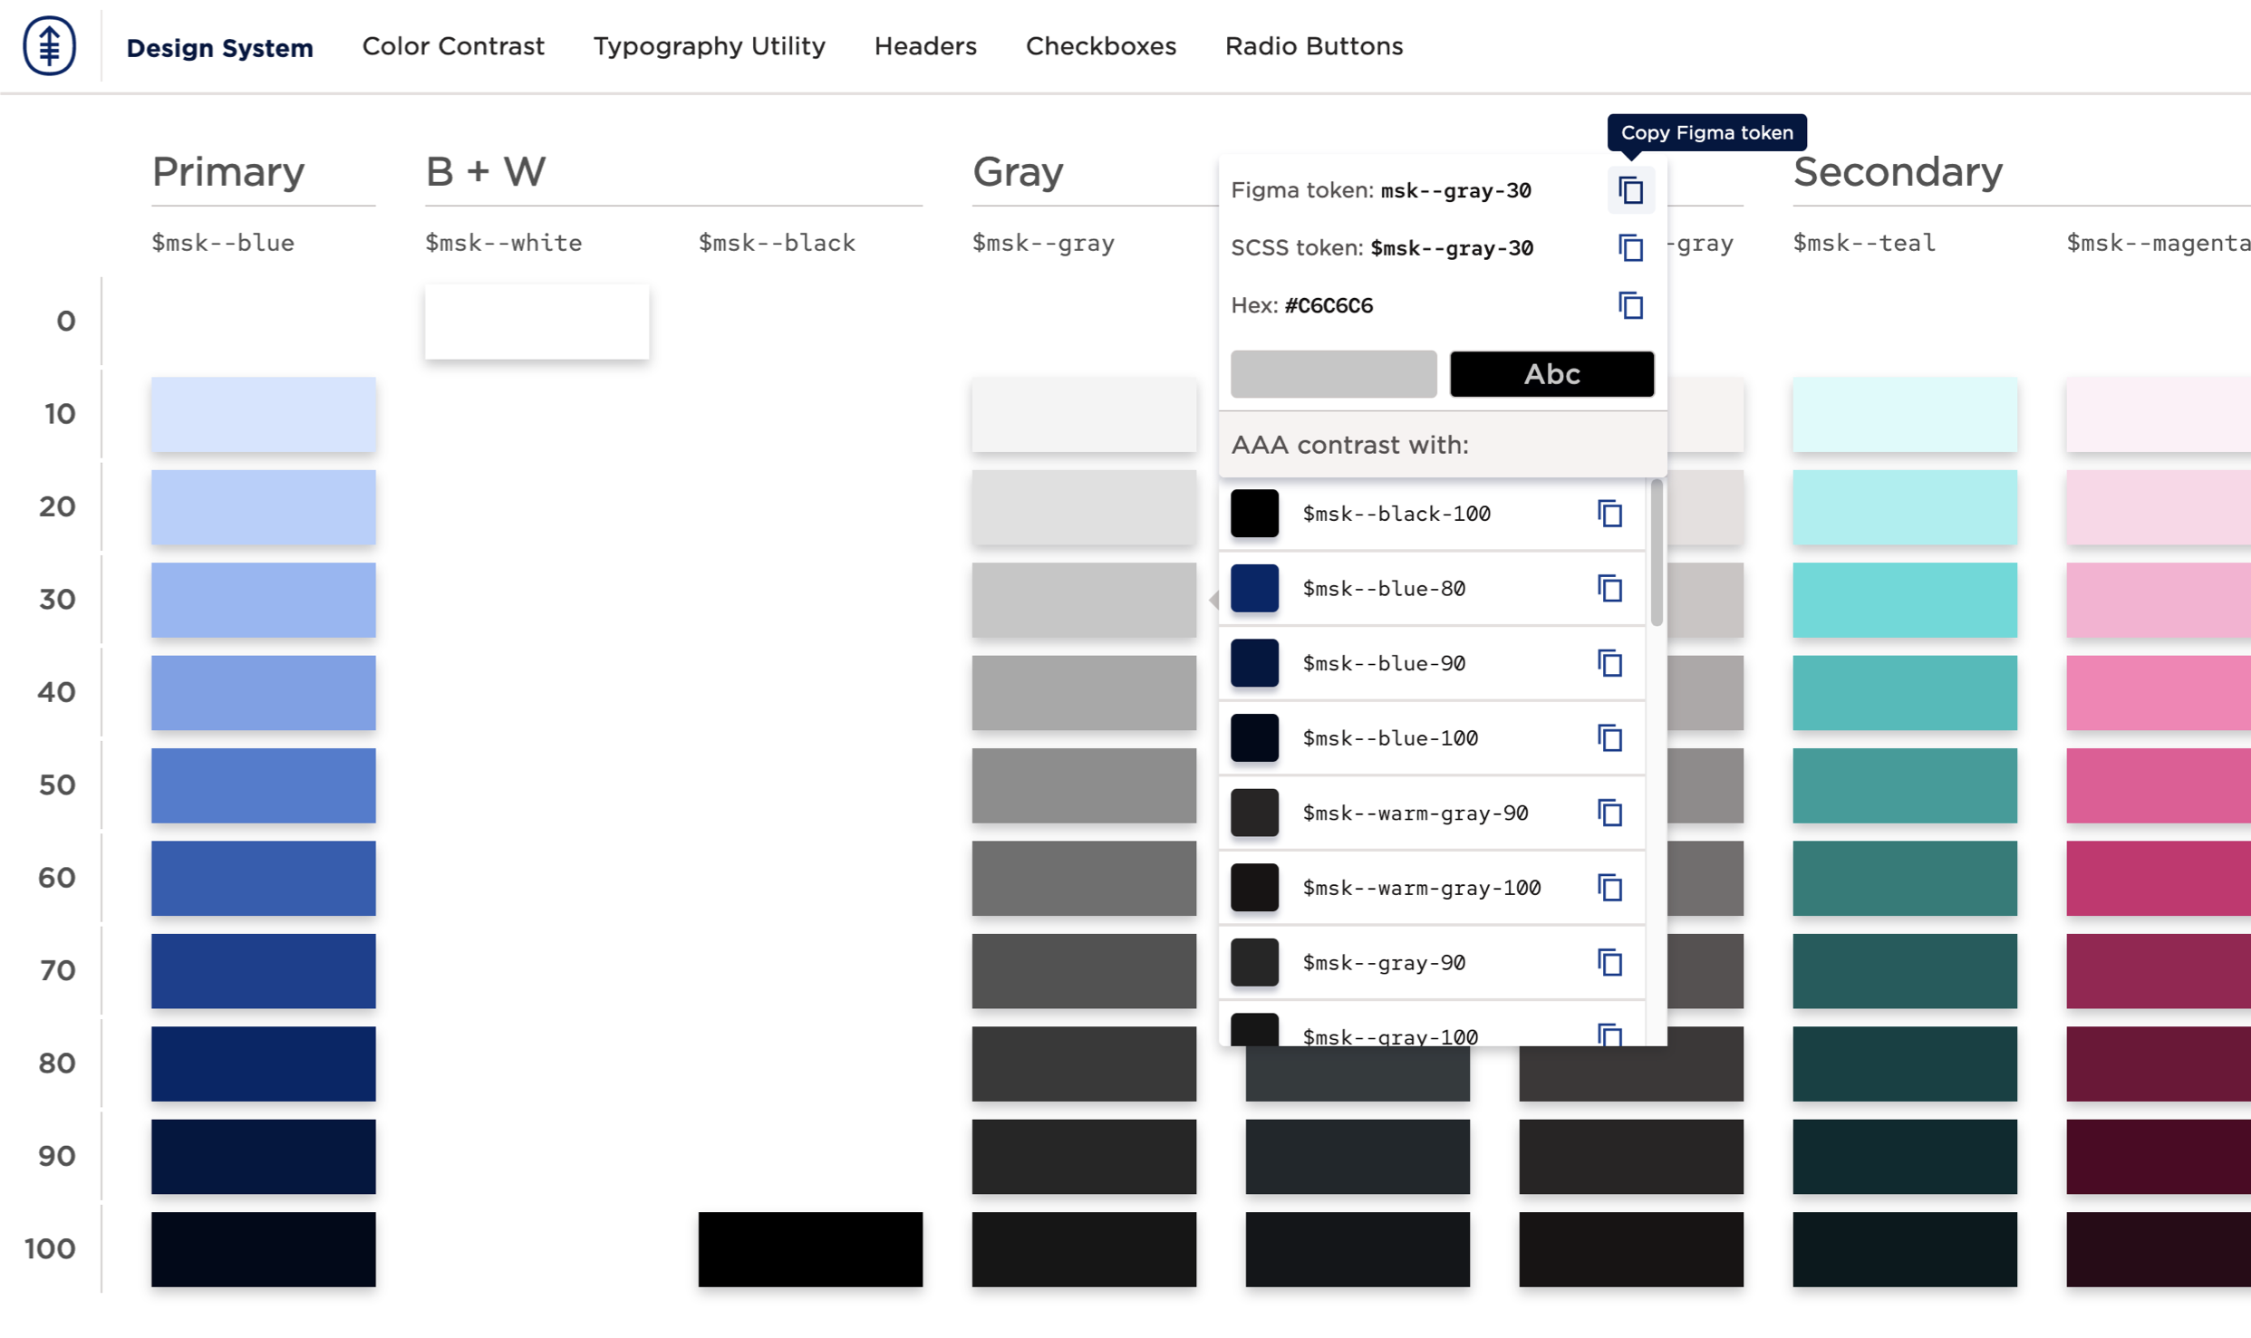Click the AAA contrast list scrollbar
This screenshot has height=1338, width=2251.
[1657, 553]
